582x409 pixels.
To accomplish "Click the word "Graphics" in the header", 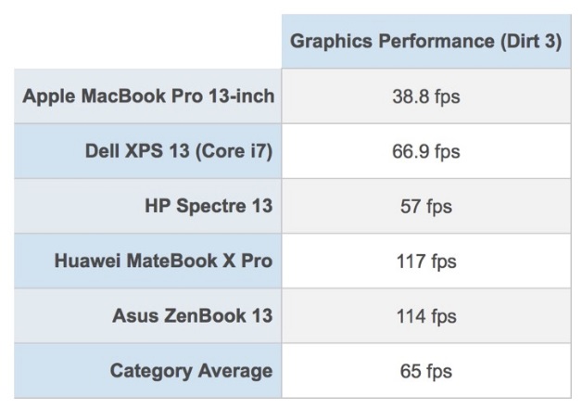I will 325,43.
